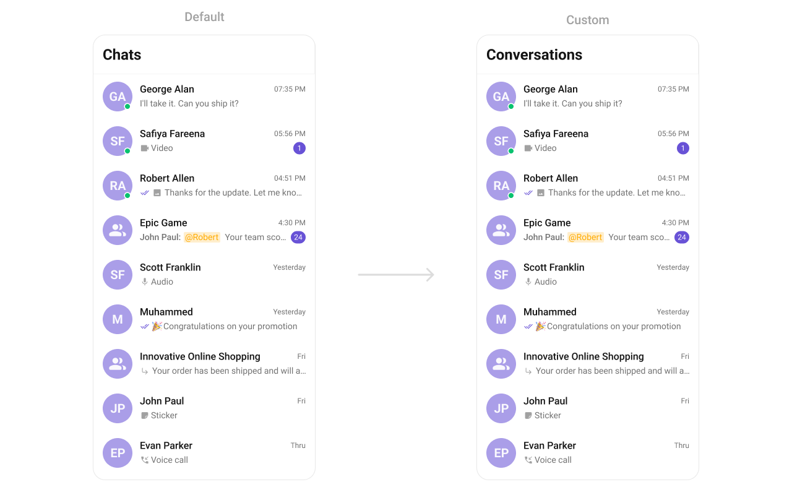Click the video icon under Safiya Fareena in Chats

[145, 148]
